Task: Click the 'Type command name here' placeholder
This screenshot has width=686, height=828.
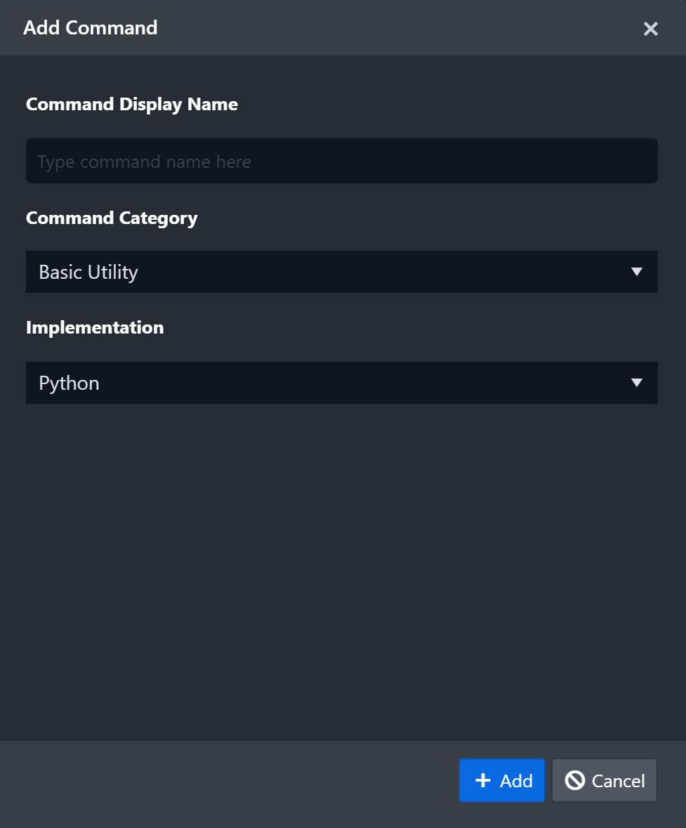Action: click(x=144, y=162)
